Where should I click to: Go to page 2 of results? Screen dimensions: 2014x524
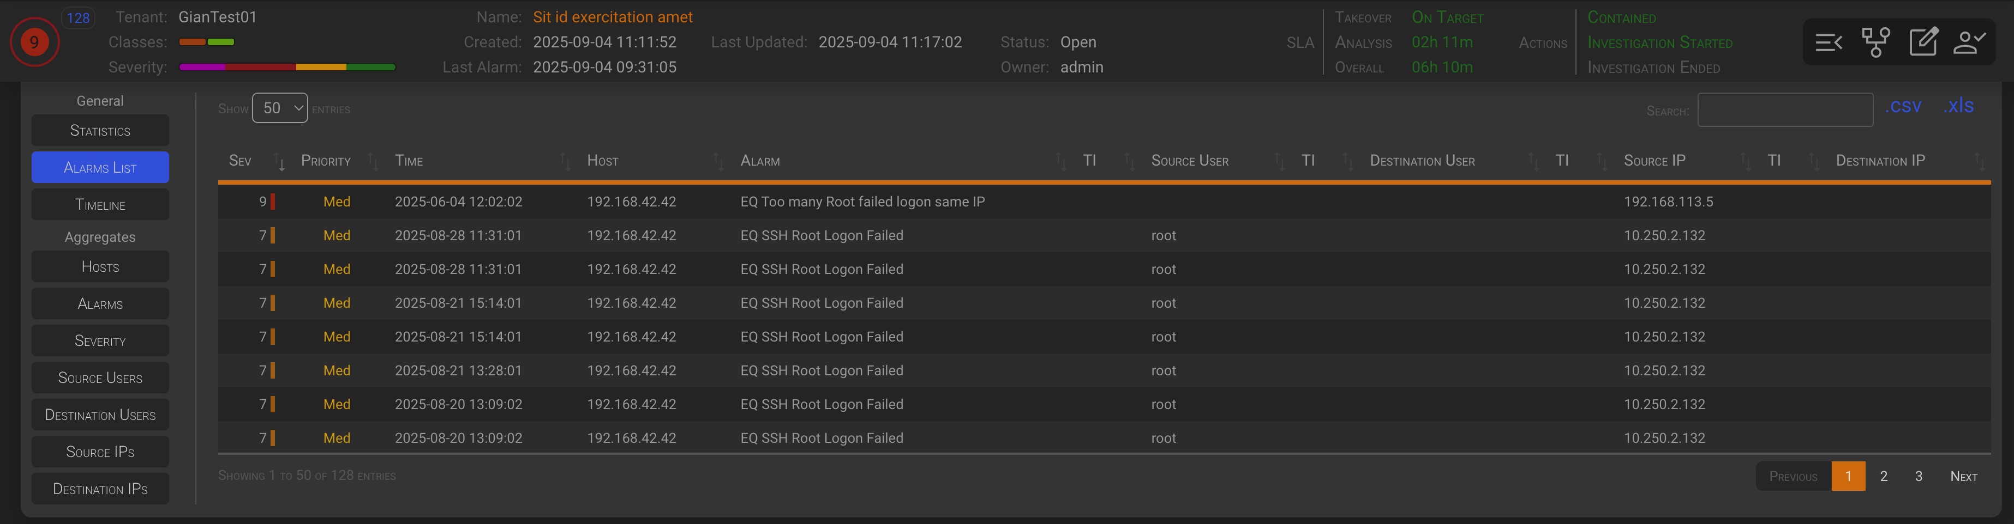(1884, 477)
